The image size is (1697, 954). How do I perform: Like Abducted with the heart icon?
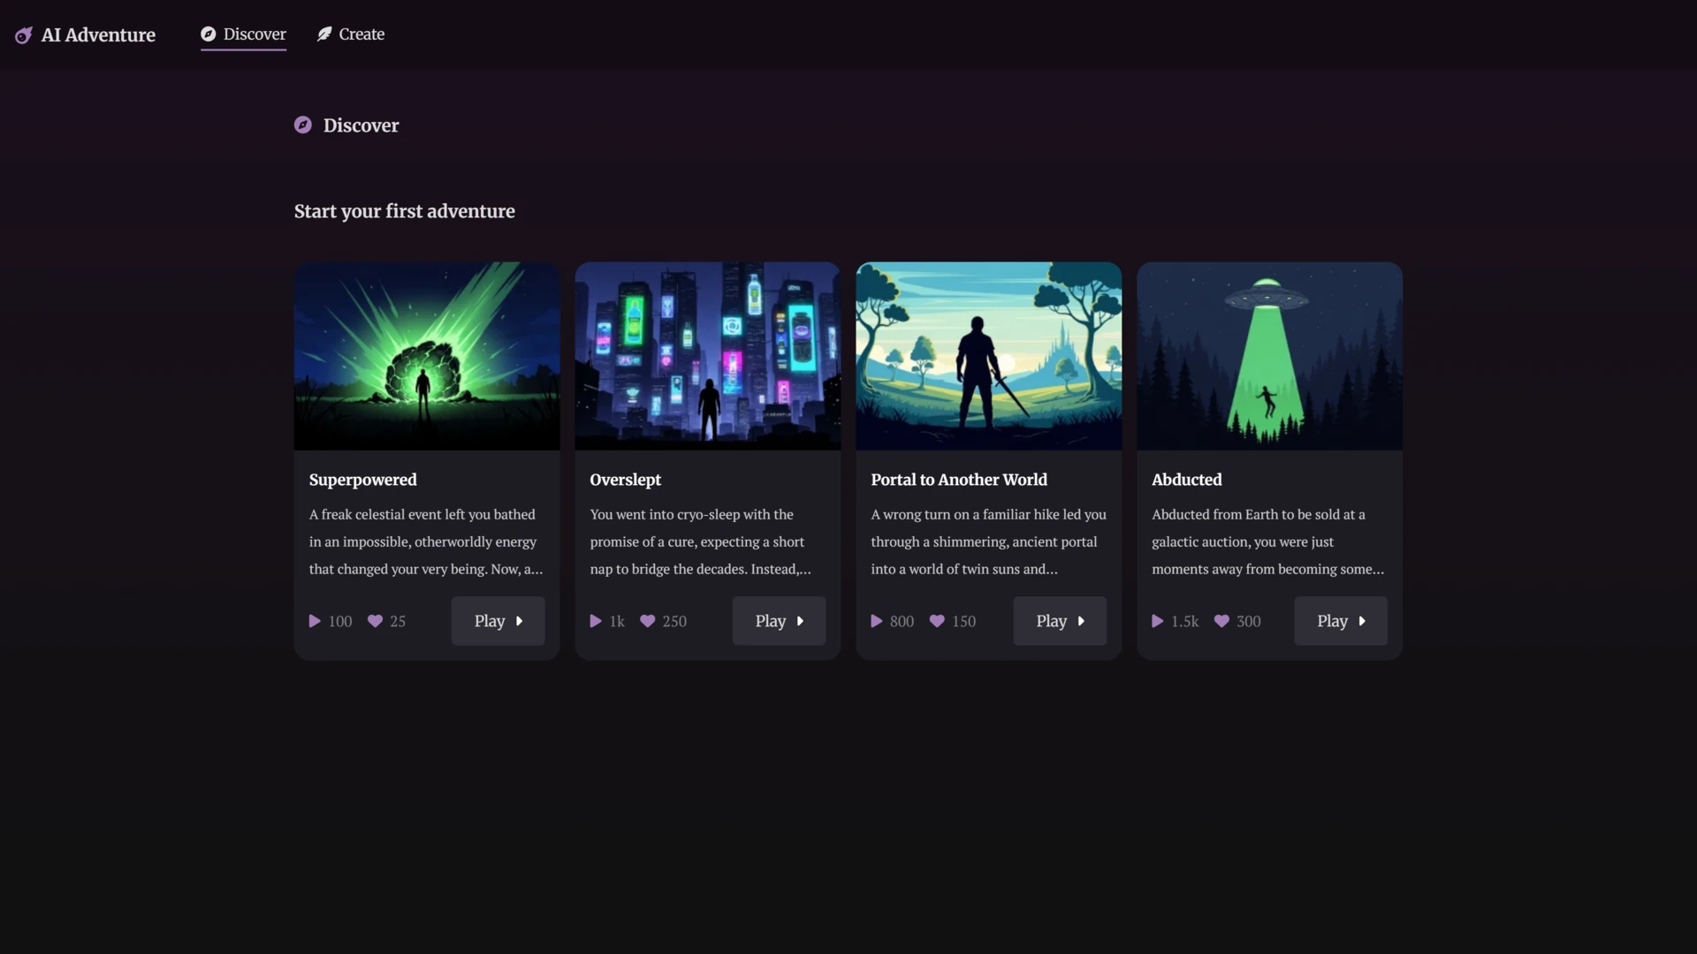pyautogui.click(x=1222, y=622)
